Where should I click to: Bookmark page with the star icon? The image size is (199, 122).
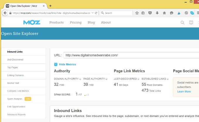[x=137, y=13]
